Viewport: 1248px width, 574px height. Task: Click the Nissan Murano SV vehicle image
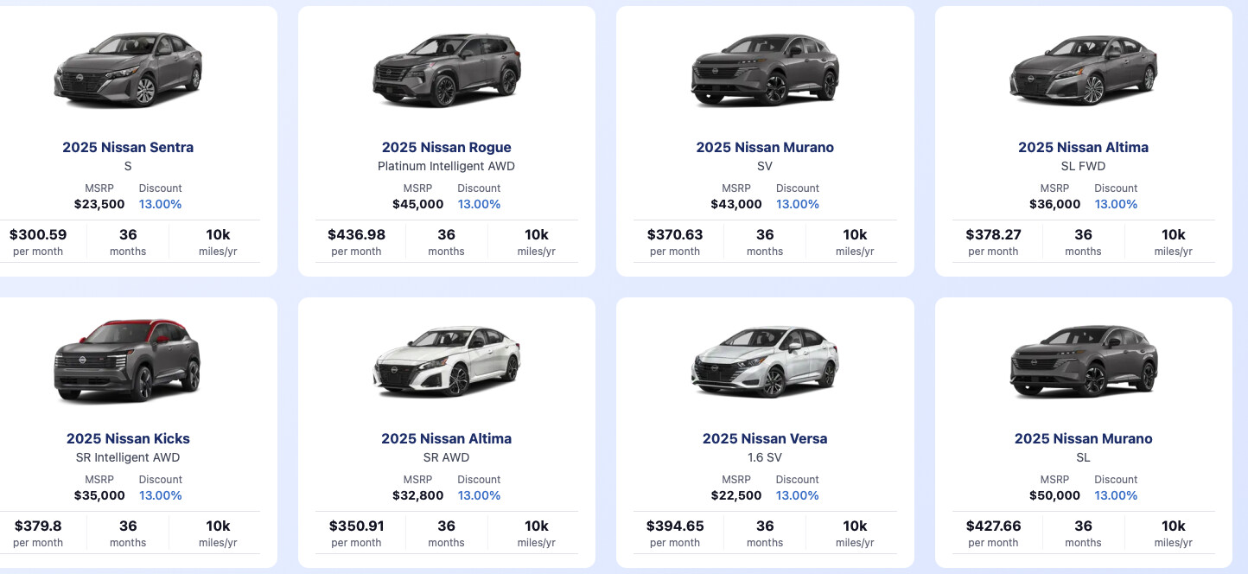coord(765,70)
